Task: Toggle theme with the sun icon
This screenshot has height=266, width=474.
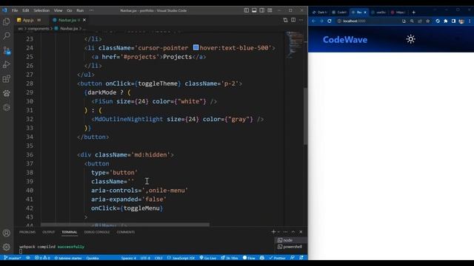Action: tap(410, 39)
